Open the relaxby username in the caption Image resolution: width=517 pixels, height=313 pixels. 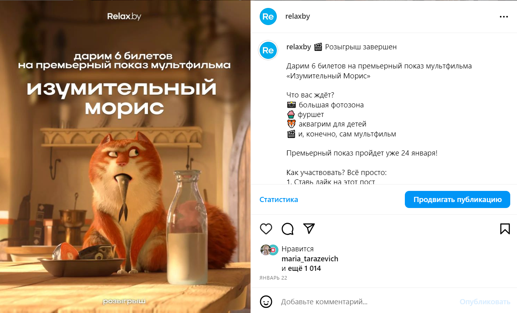pyautogui.click(x=299, y=47)
